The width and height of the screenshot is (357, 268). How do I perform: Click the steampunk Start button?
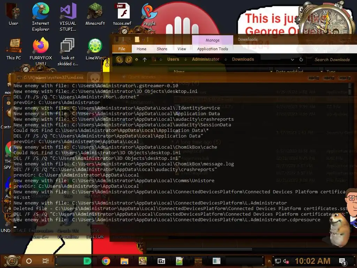[x=13, y=261]
